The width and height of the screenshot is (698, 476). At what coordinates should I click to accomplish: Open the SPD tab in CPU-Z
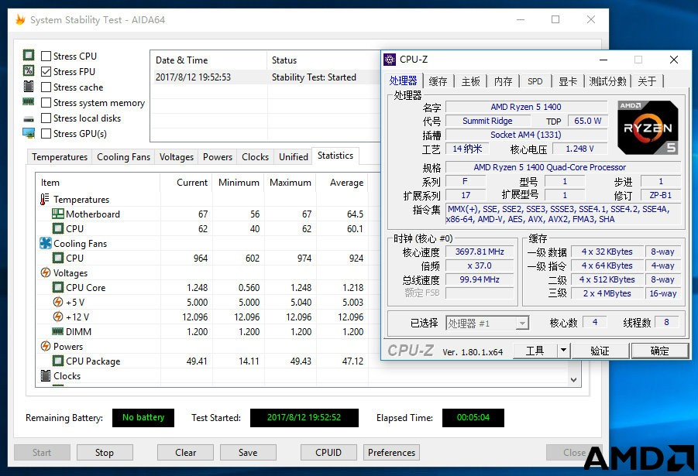pyautogui.click(x=535, y=81)
